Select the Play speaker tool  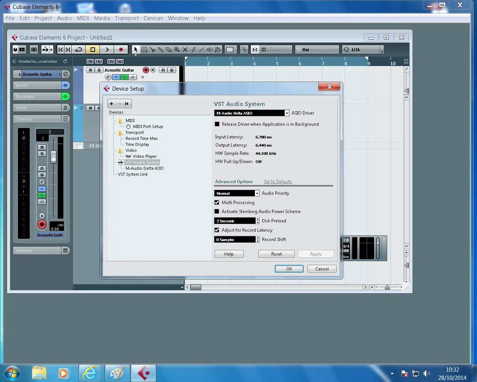pyautogui.click(x=210, y=49)
